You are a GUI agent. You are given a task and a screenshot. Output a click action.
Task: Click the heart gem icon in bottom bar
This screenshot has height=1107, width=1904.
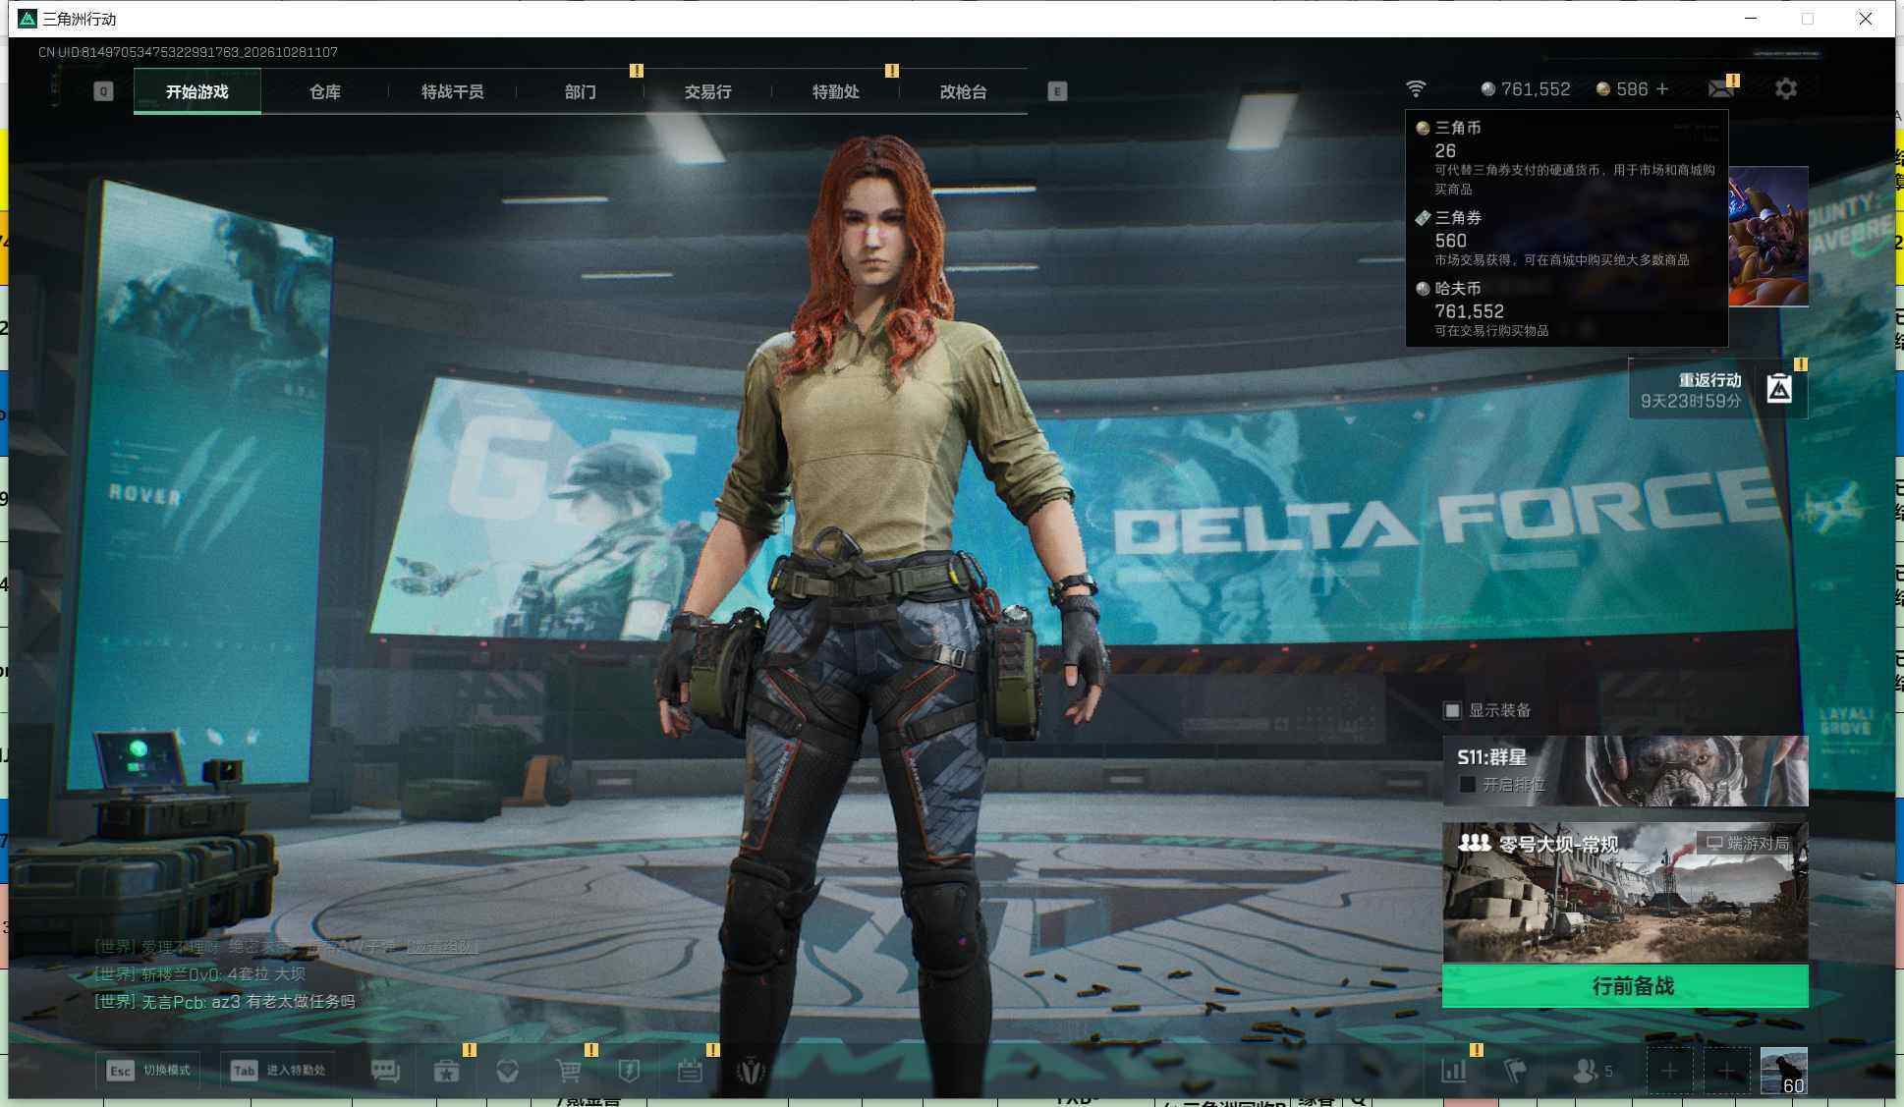(x=507, y=1071)
